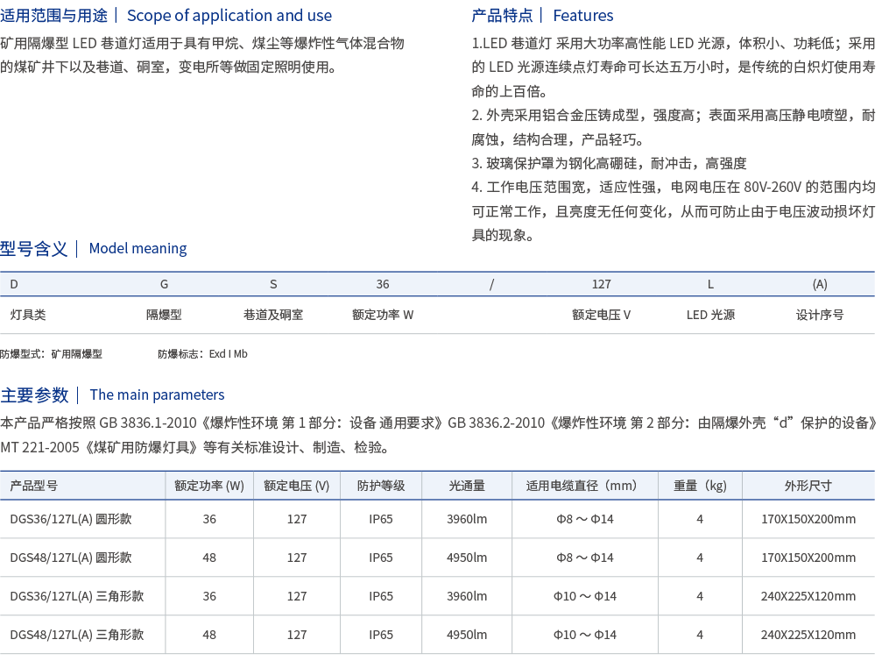Click the DGS36/127L(A) 圆形款 model cell
This screenshot has width=882, height=661.
[70, 519]
